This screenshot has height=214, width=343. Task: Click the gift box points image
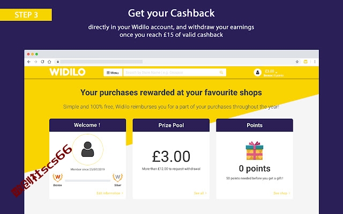[x=255, y=151]
